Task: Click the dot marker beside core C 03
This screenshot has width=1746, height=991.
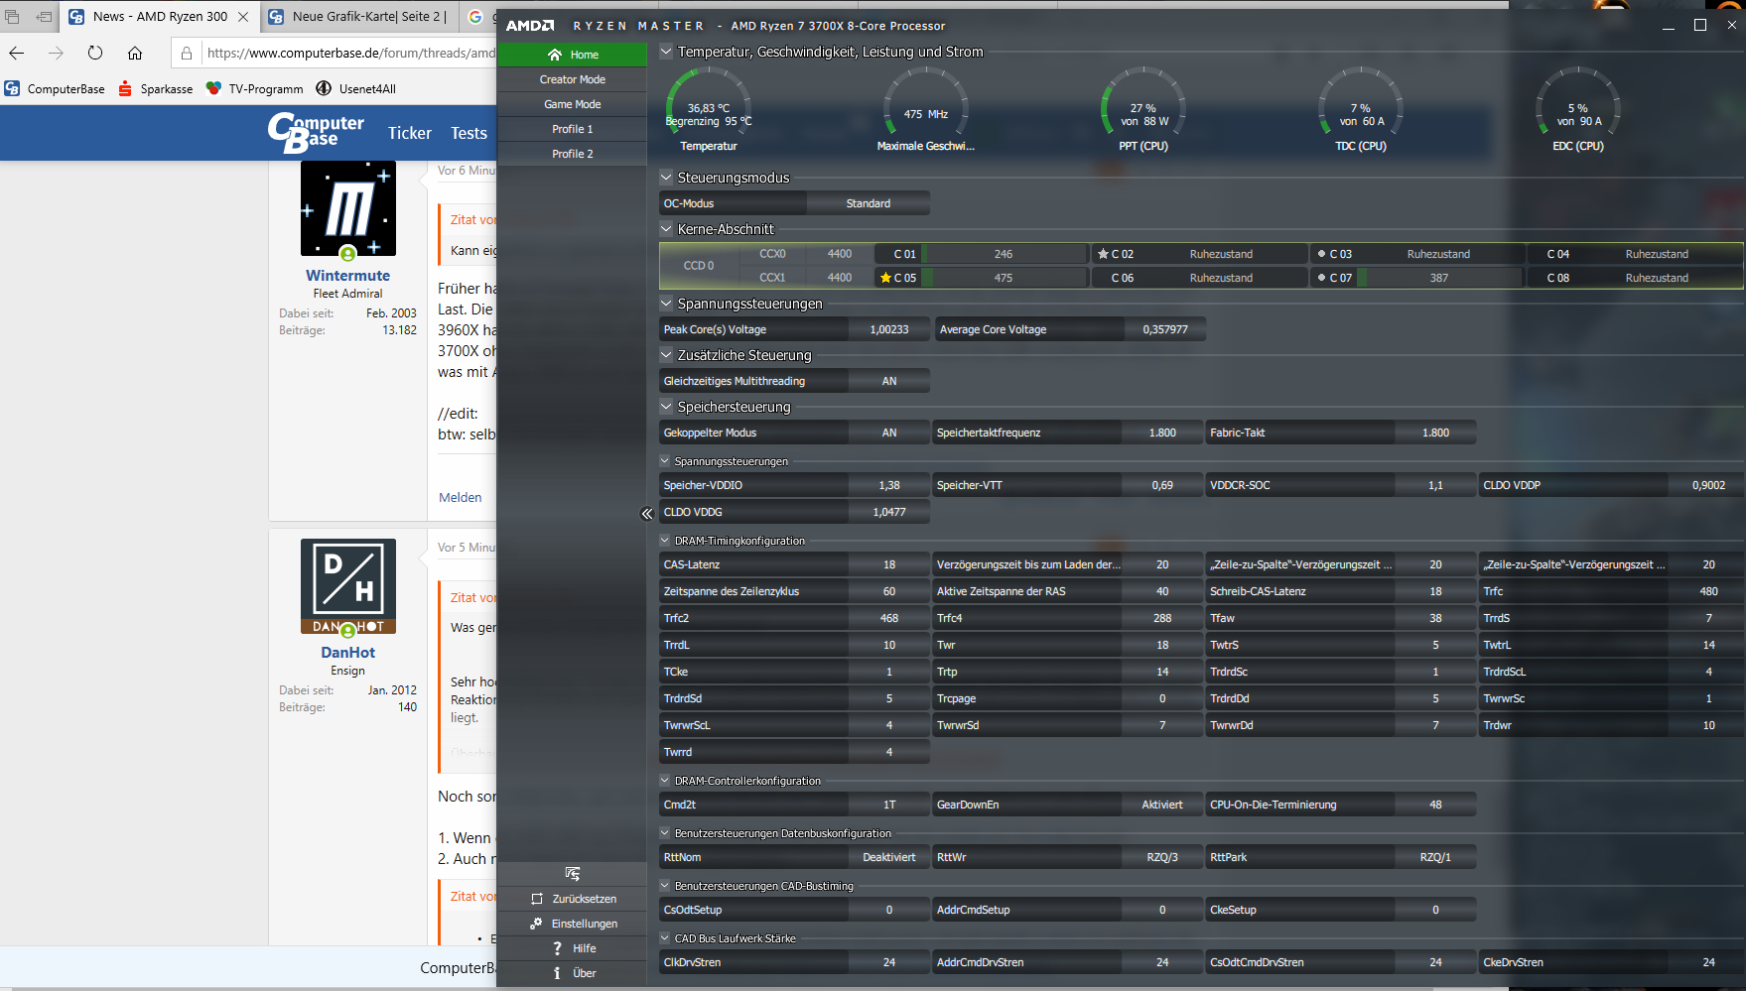Action: (1321, 254)
